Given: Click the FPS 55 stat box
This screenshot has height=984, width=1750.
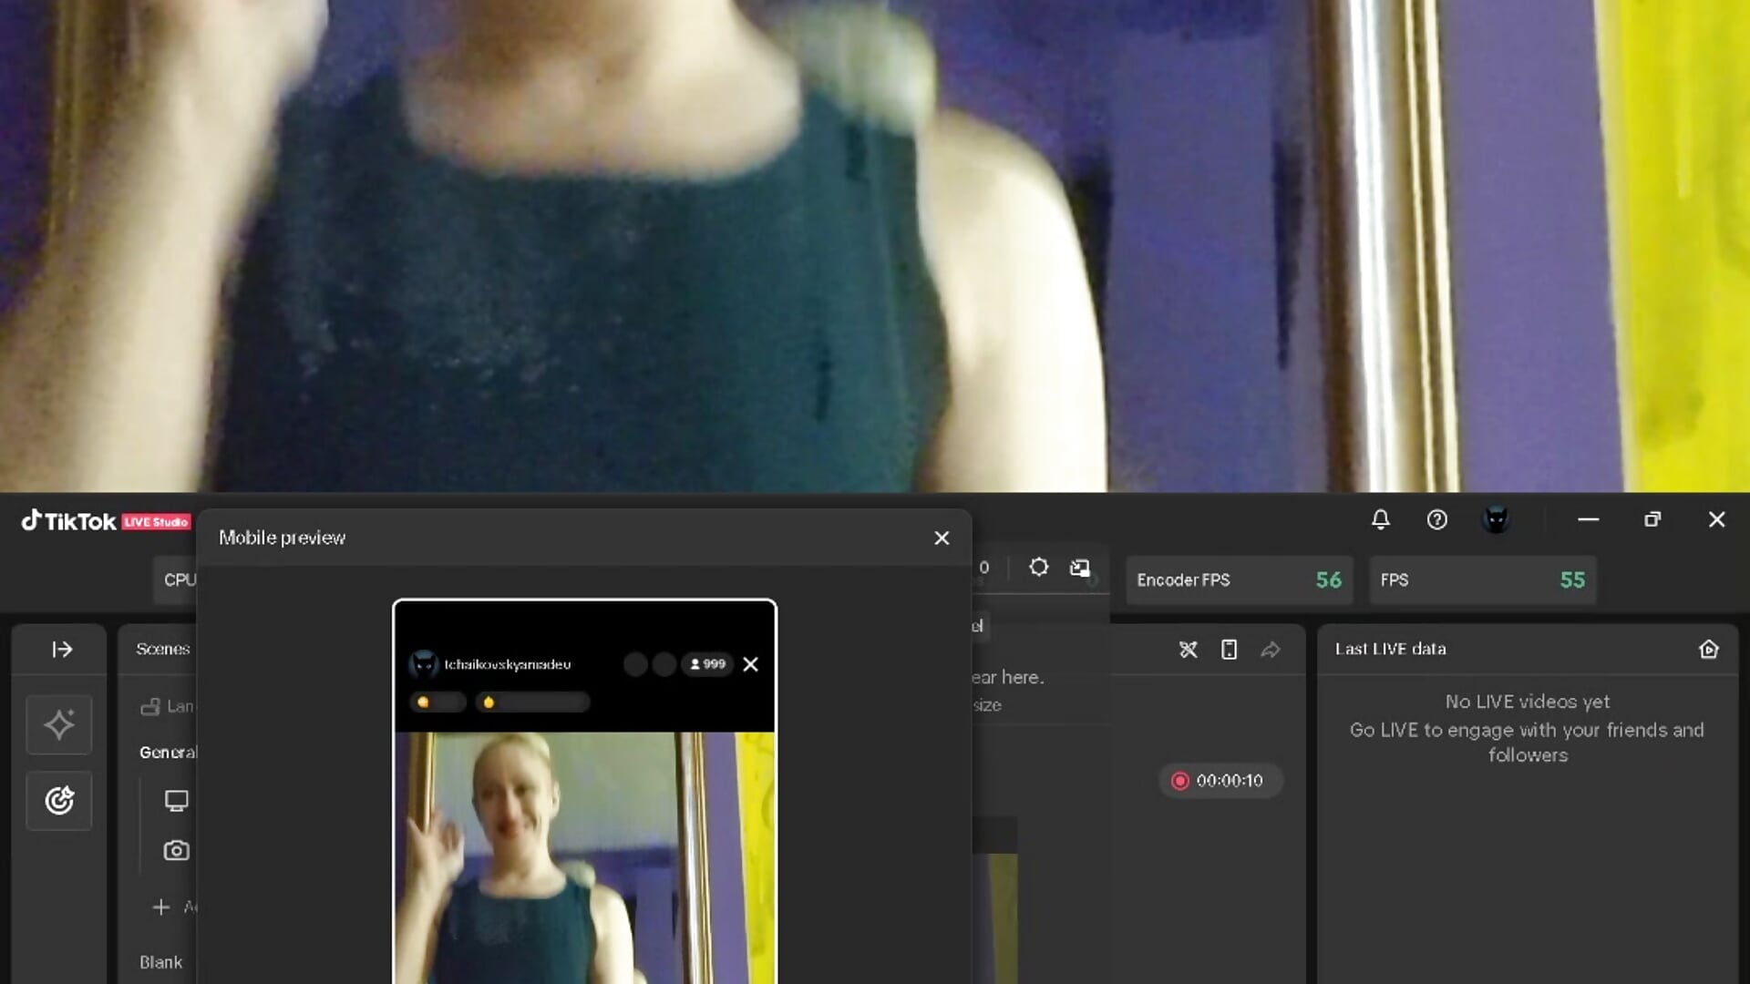Looking at the screenshot, I should tap(1483, 580).
